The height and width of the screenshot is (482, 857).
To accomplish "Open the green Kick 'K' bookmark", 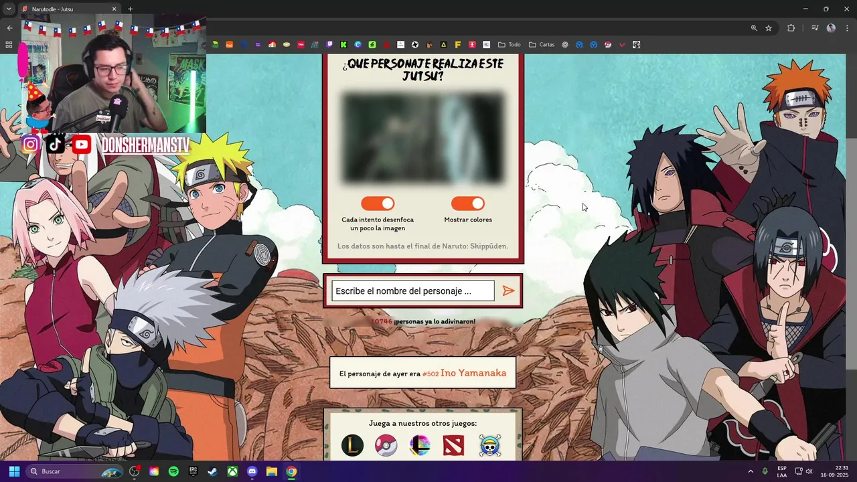I will coord(343,45).
